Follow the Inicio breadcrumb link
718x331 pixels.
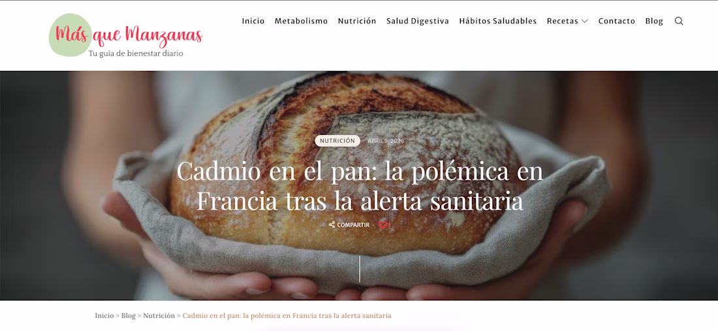click(104, 316)
